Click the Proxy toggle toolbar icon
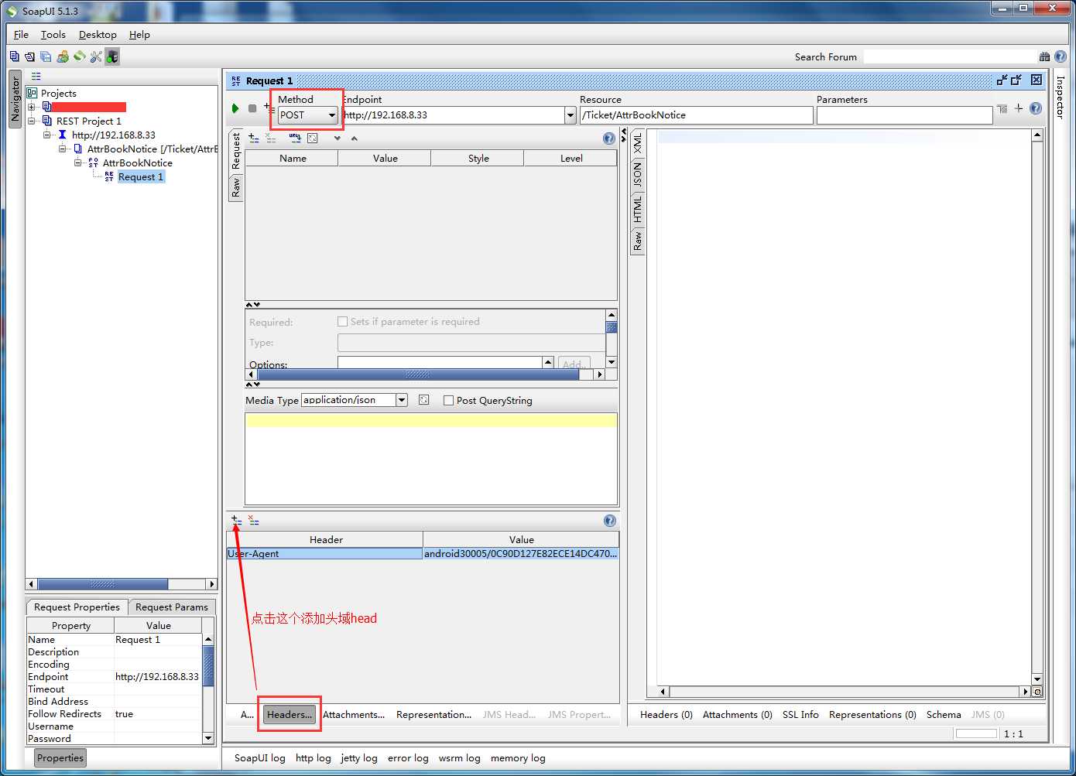Viewport: 1076px width, 776px height. [x=113, y=56]
